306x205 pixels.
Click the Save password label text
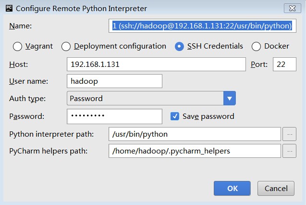click(208, 116)
